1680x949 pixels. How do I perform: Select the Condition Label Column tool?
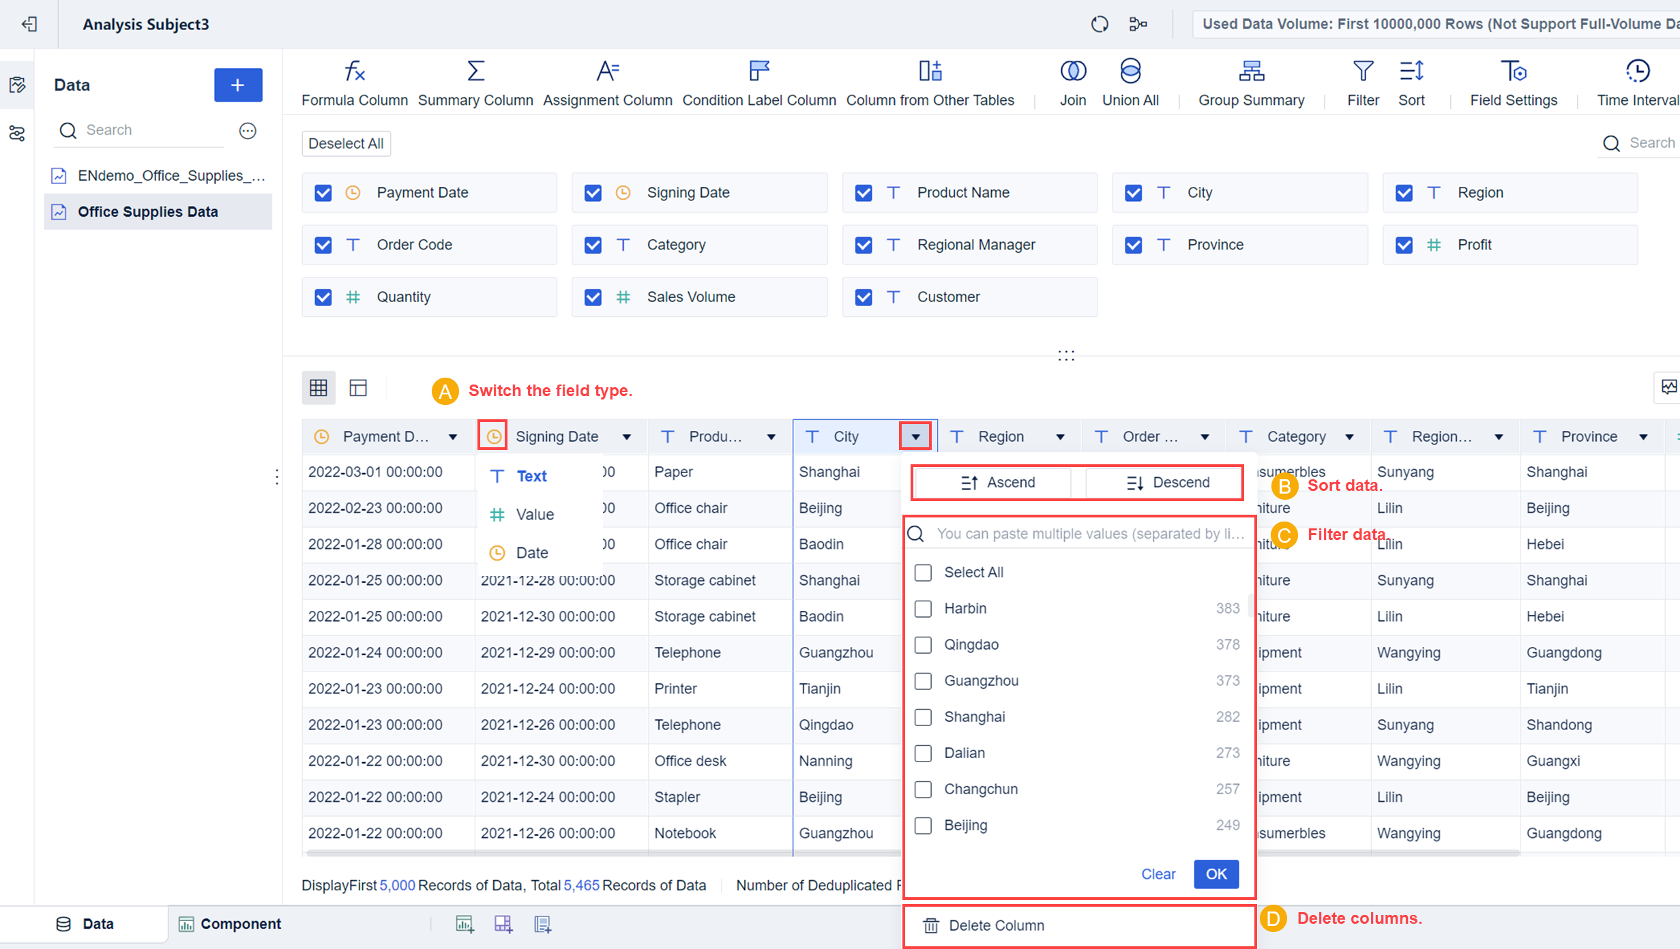[759, 82]
